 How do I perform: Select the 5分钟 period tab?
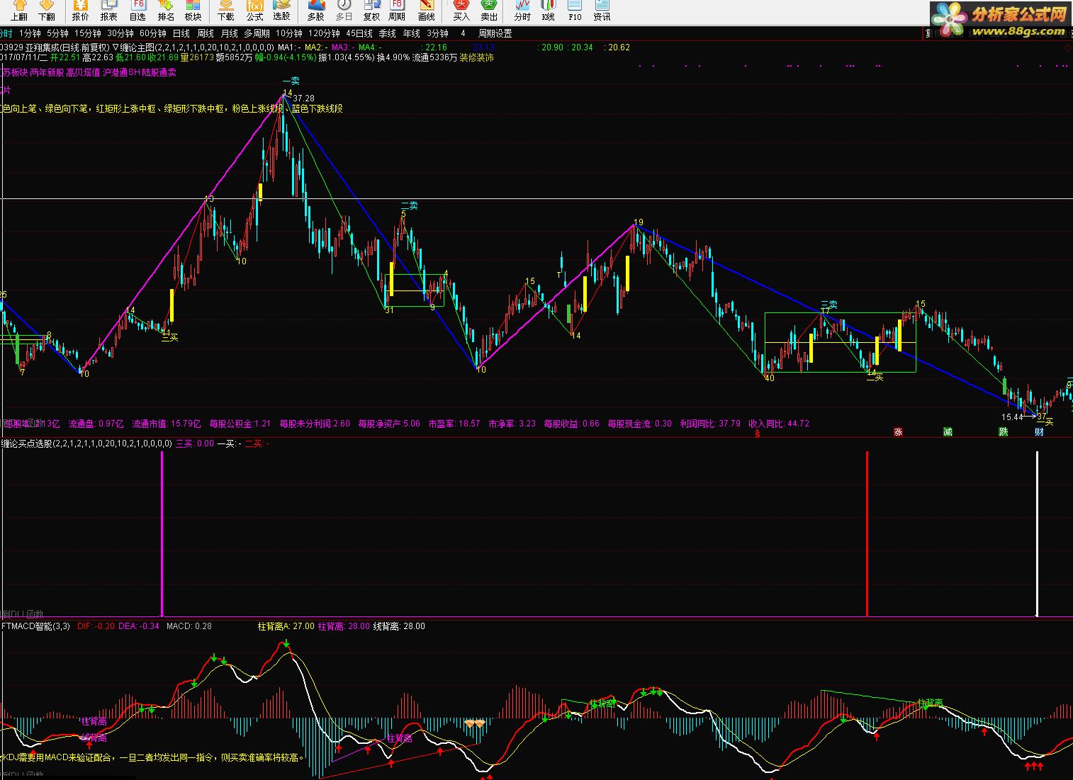coord(57,33)
